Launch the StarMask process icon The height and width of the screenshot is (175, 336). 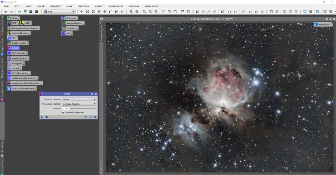[x=70, y=18]
